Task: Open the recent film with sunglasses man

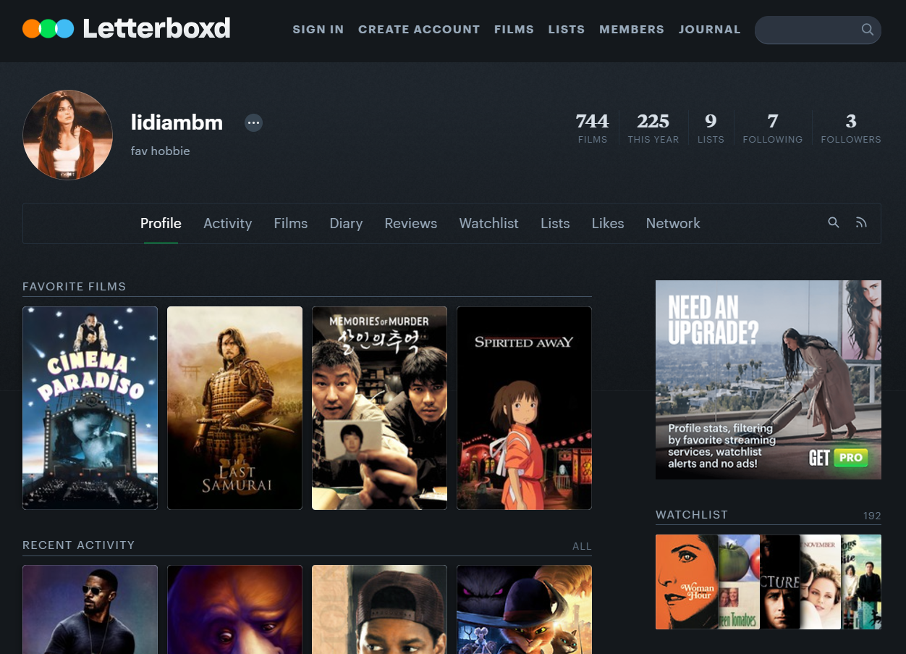Action: pyautogui.click(x=90, y=609)
